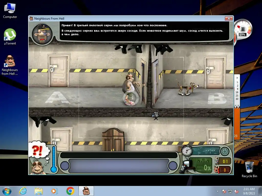
Task: Click the empty inventory bar
Action: click(119, 166)
